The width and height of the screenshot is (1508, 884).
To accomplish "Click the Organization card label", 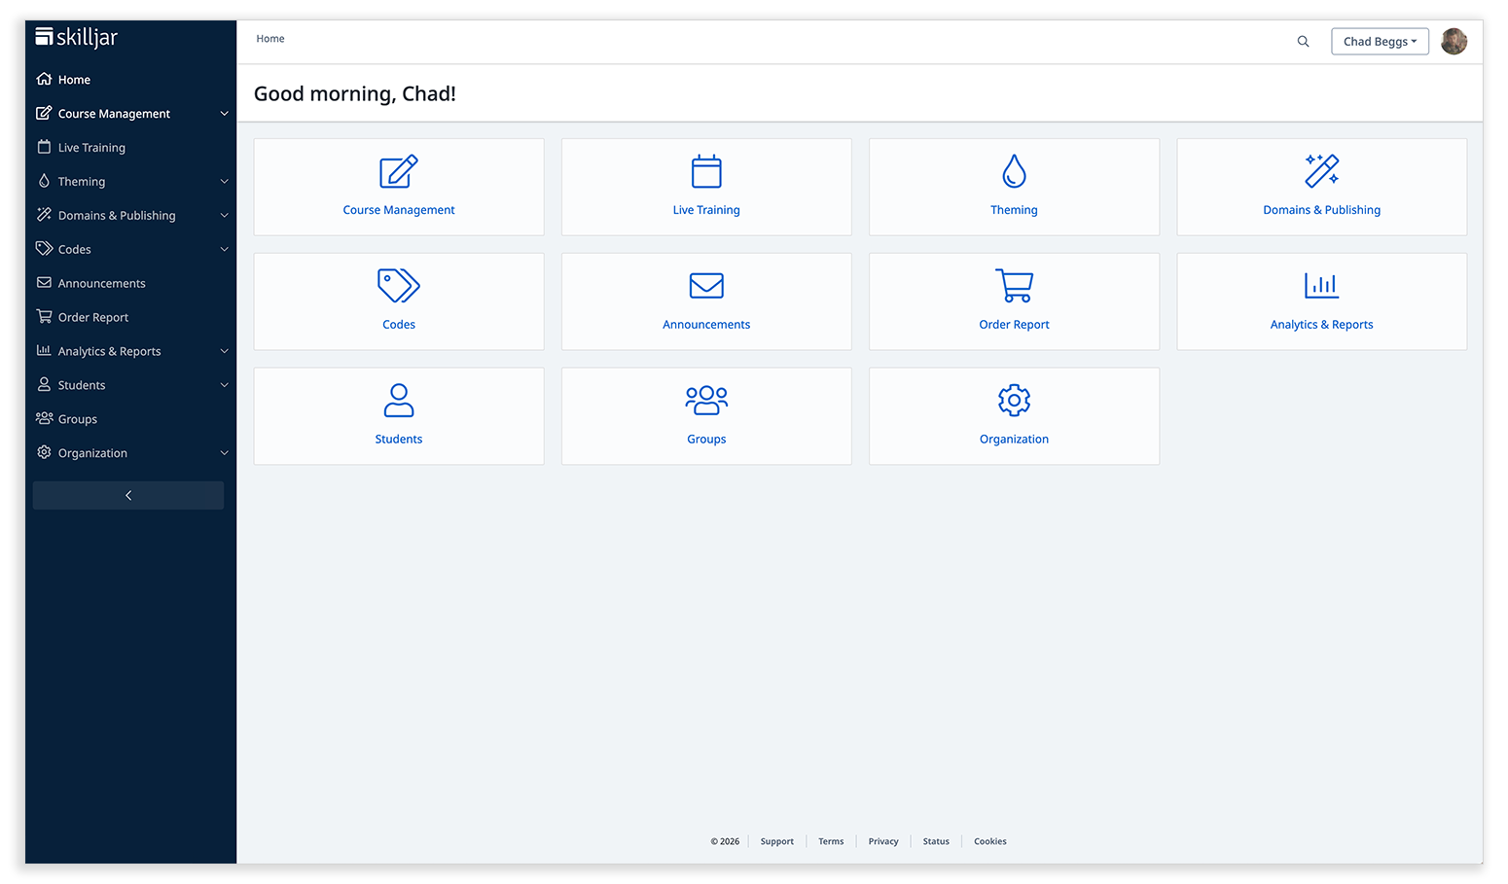I will (x=1014, y=440).
